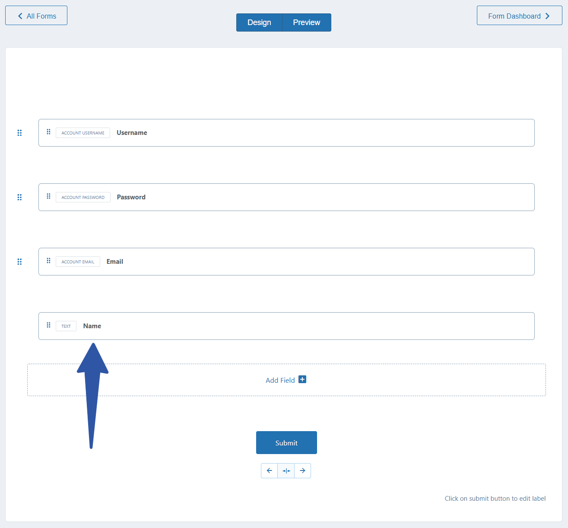The width and height of the screenshot is (568, 528).
Task: Click the ACCOUNT EMAIL type badge
Action: 78,262
